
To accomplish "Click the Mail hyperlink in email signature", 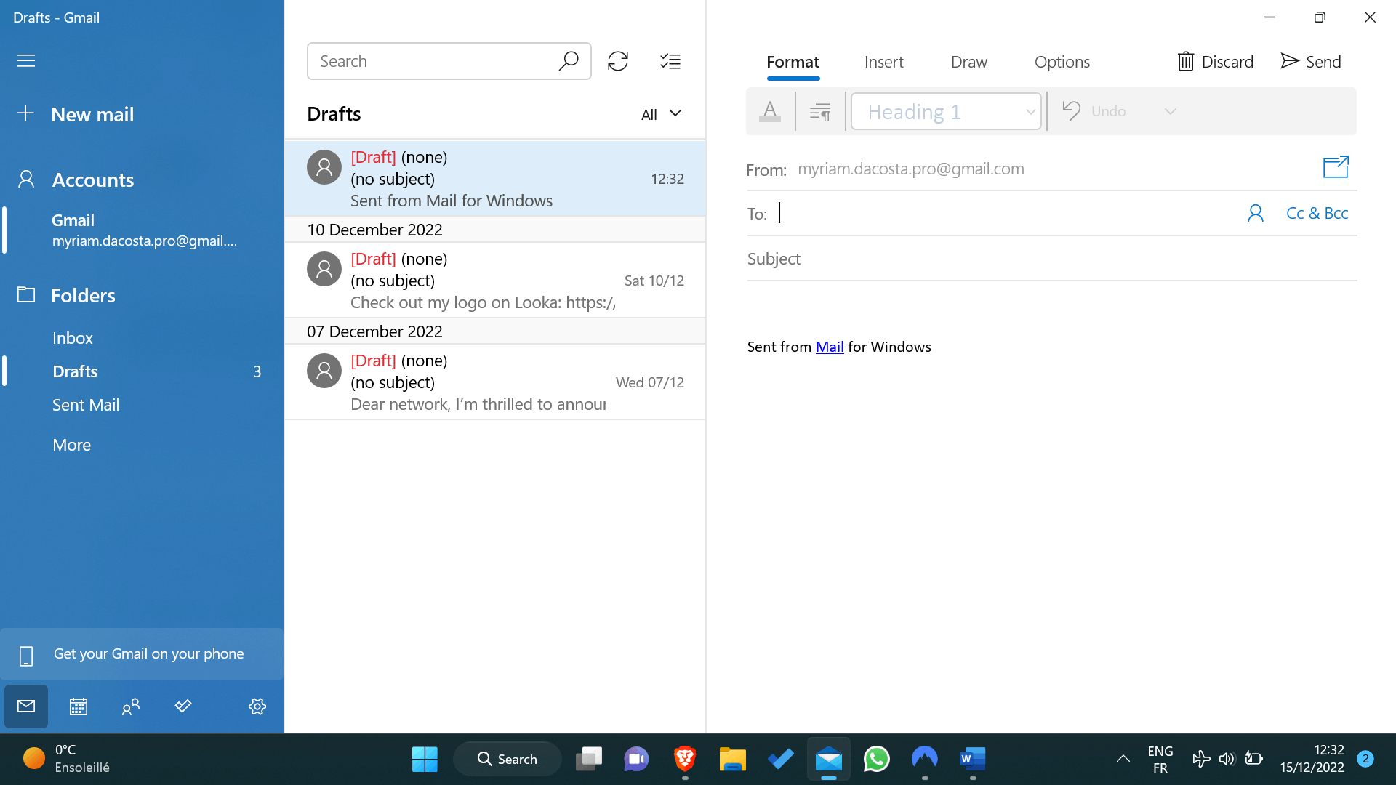I will pyautogui.click(x=830, y=347).
